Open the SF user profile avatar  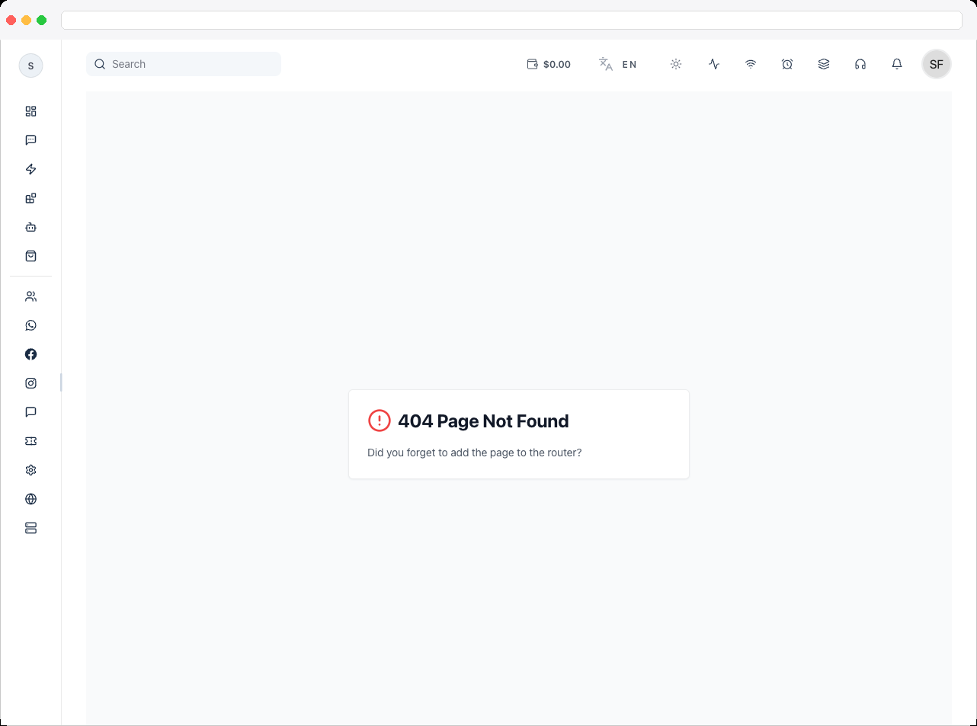(x=937, y=64)
